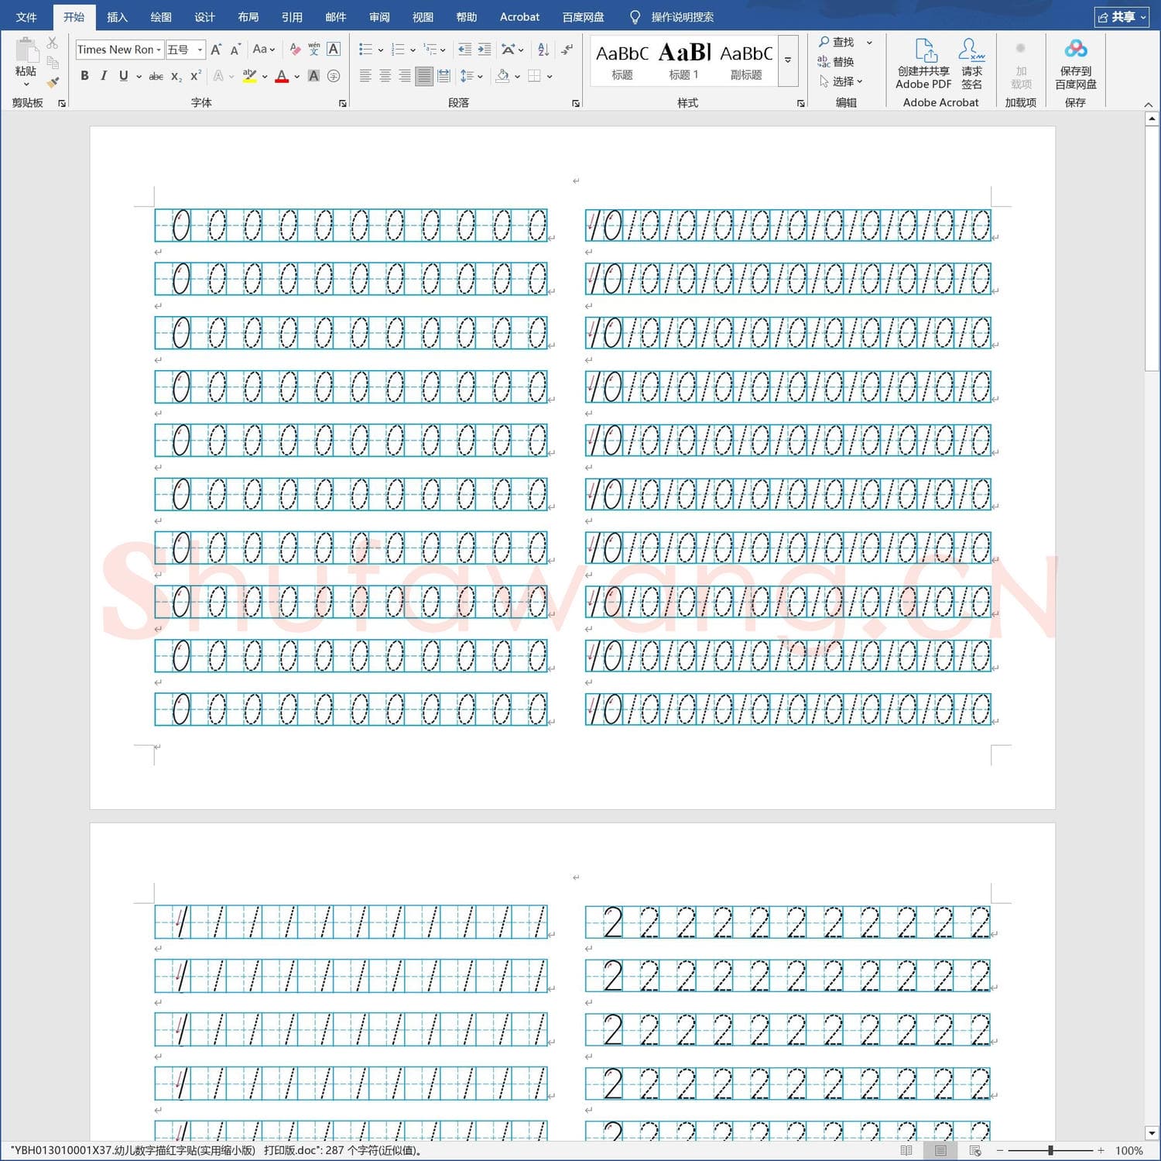Switch to the 审阅 (Review) tab
This screenshot has height=1161, width=1161.
pos(379,17)
